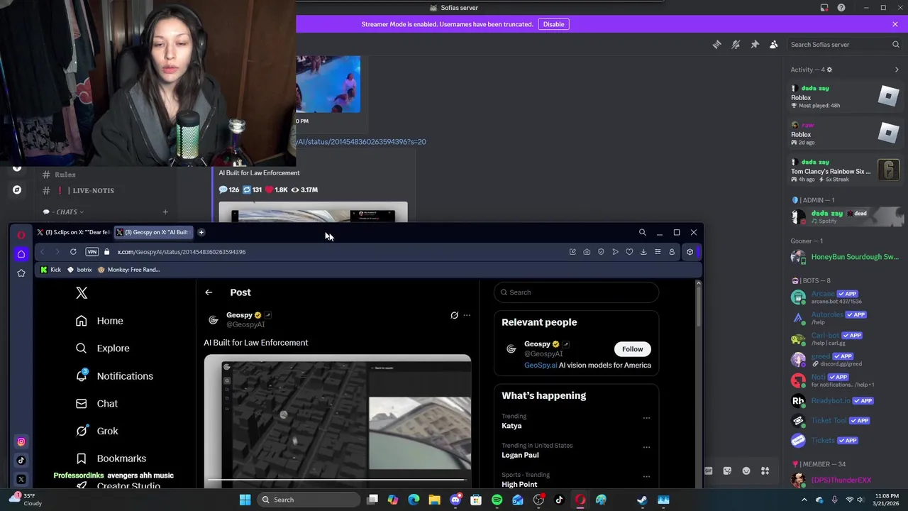Screen dimensions: 908x511
Task: Open Windows Start button
Action: pos(245,500)
